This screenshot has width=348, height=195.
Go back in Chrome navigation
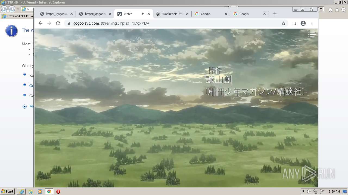coord(41,23)
